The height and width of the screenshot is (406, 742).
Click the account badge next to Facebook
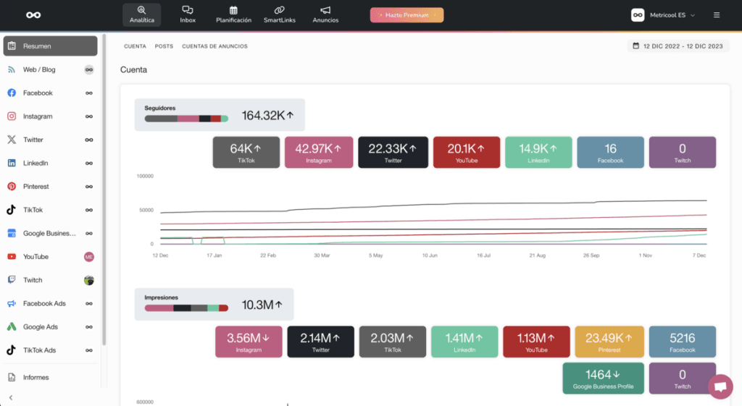89,93
